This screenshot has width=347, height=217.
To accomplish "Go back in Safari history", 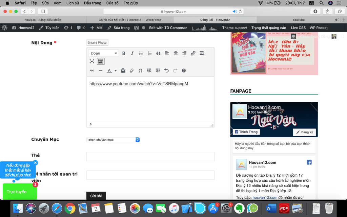I will [24, 11].
